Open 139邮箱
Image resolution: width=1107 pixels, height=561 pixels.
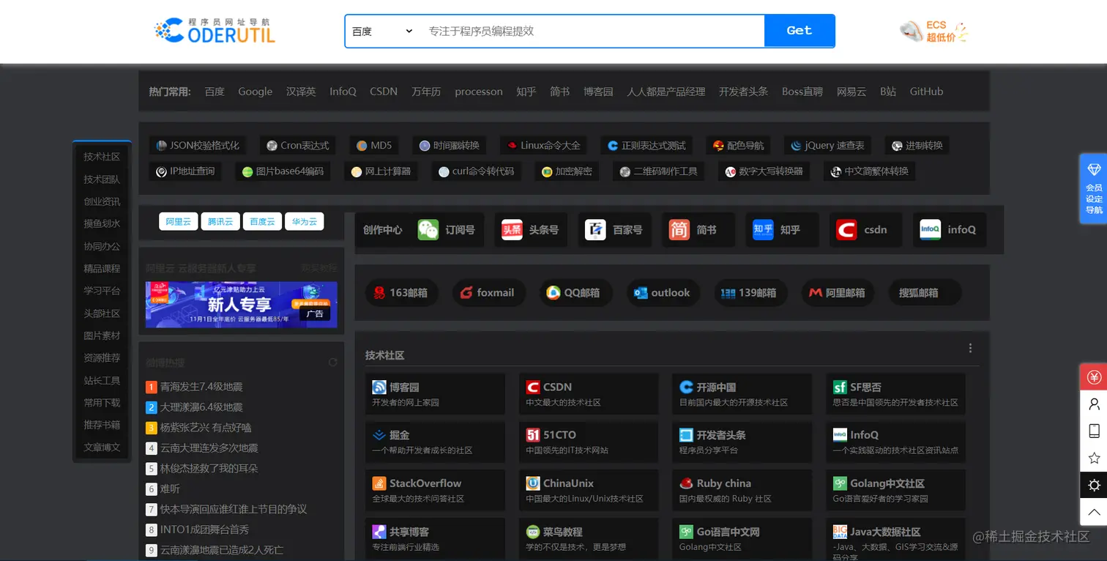tap(750, 293)
